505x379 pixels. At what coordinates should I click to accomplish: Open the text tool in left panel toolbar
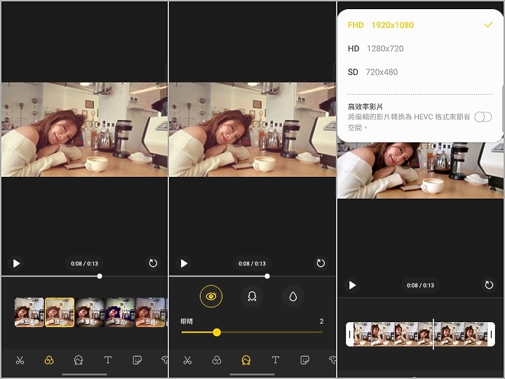[107, 360]
